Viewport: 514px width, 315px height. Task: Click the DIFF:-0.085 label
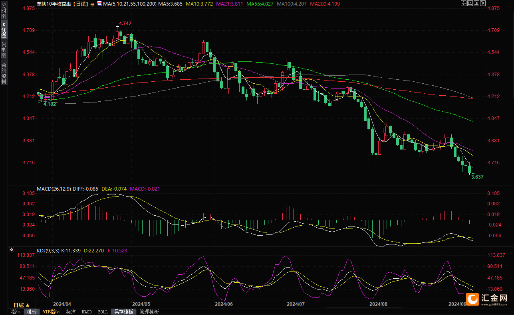pos(86,189)
